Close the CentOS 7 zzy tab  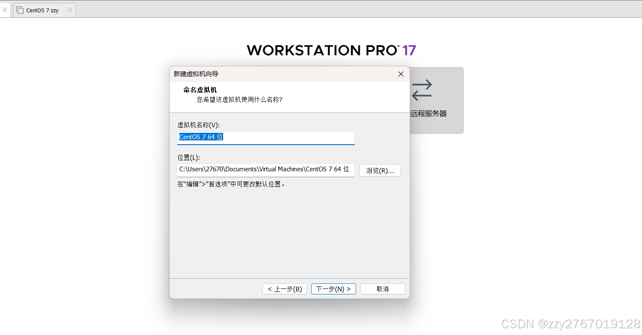pyautogui.click(x=70, y=10)
